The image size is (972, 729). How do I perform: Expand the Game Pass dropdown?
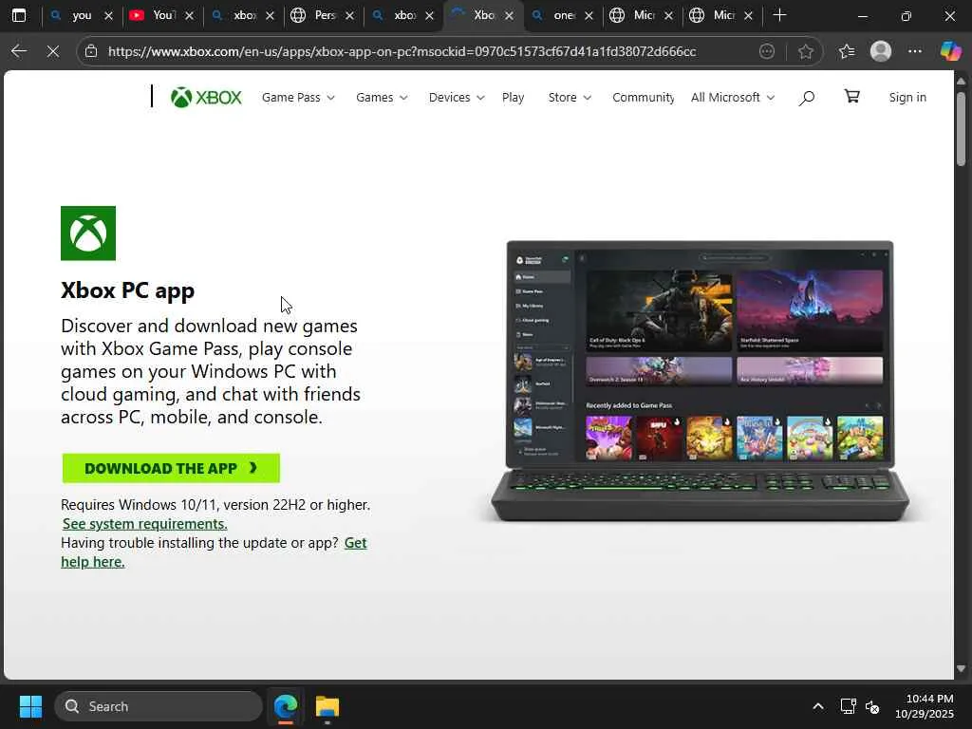298,98
